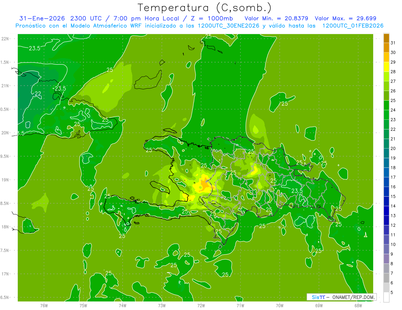Click the '20' colorbar scale label

(x=393, y=148)
